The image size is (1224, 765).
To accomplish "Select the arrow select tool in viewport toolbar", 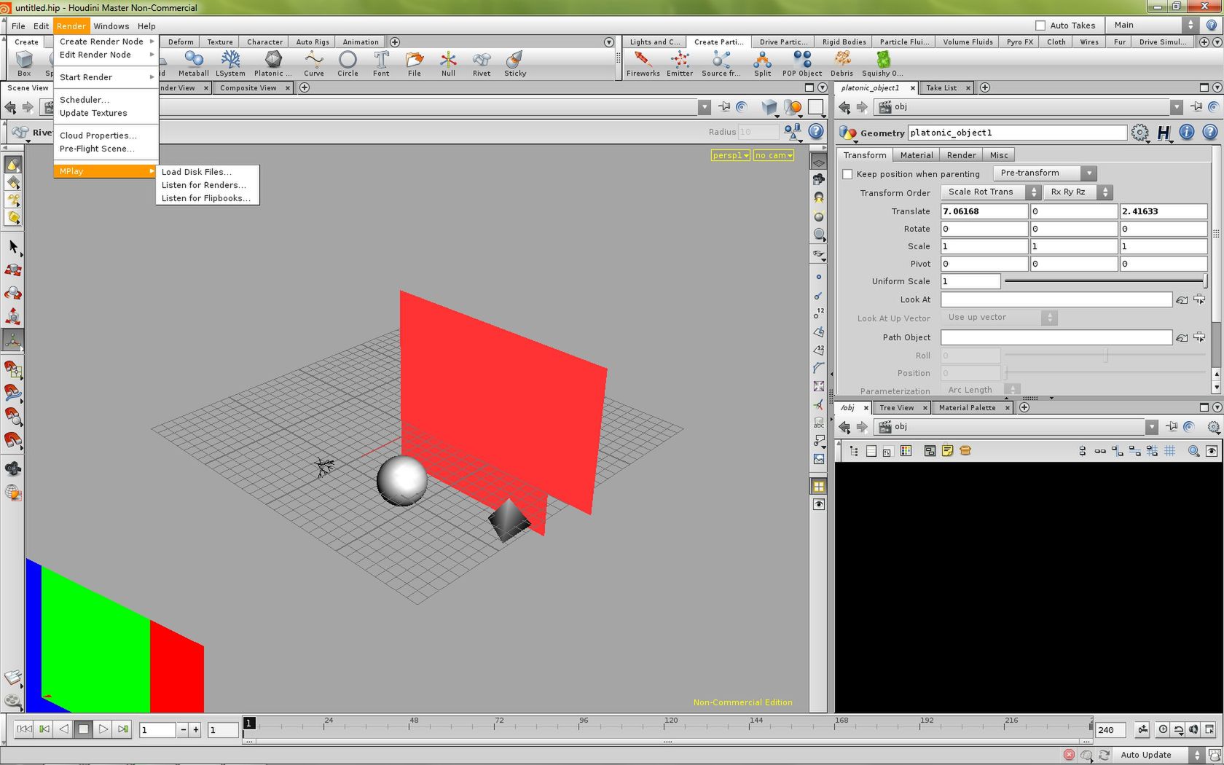I will 13,247.
